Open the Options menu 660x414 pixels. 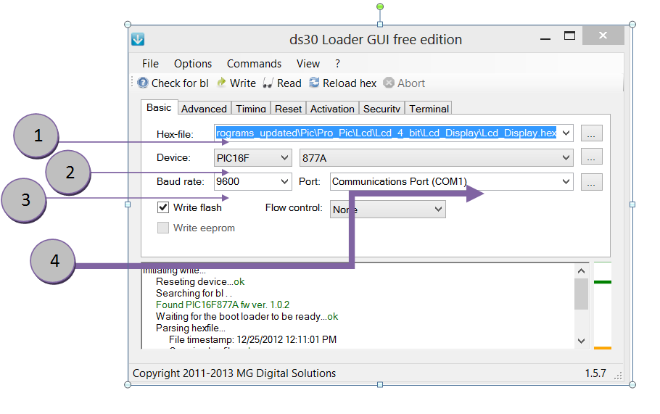coord(193,64)
